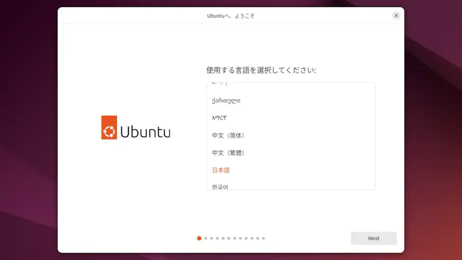The height and width of the screenshot is (260, 462).
Task: Click the Ubuntuへ、ようこそ title bar
Action: coord(231,16)
